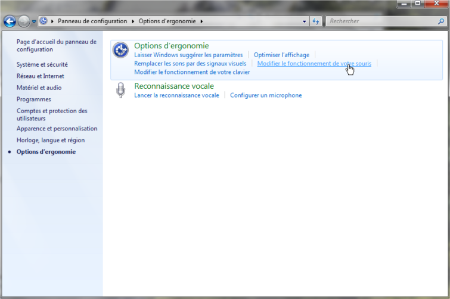
Task: Click the Back navigation arrow button
Action: click(10, 21)
